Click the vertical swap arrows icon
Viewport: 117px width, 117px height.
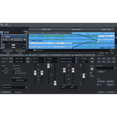click(x=112, y=53)
